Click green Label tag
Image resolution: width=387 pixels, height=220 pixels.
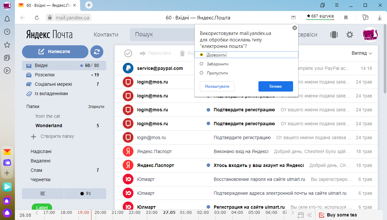tap(42, 207)
